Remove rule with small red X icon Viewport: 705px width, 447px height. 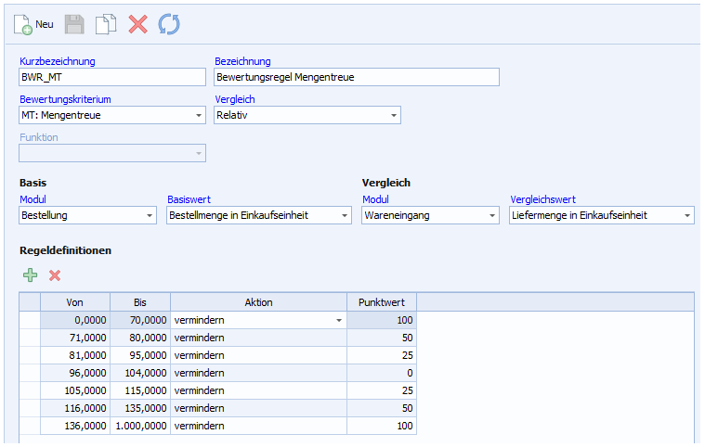[x=55, y=275]
